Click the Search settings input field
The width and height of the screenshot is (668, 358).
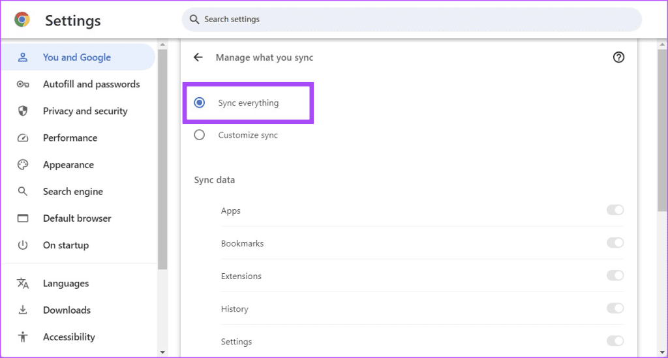pyautogui.click(x=412, y=19)
